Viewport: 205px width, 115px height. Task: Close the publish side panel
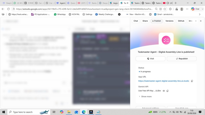tap(201, 21)
